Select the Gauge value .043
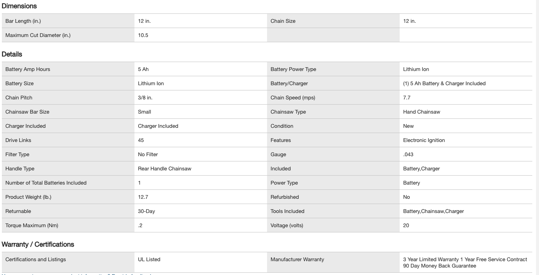The height and width of the screenshot is (275, 539). click(x=408, y=154)
